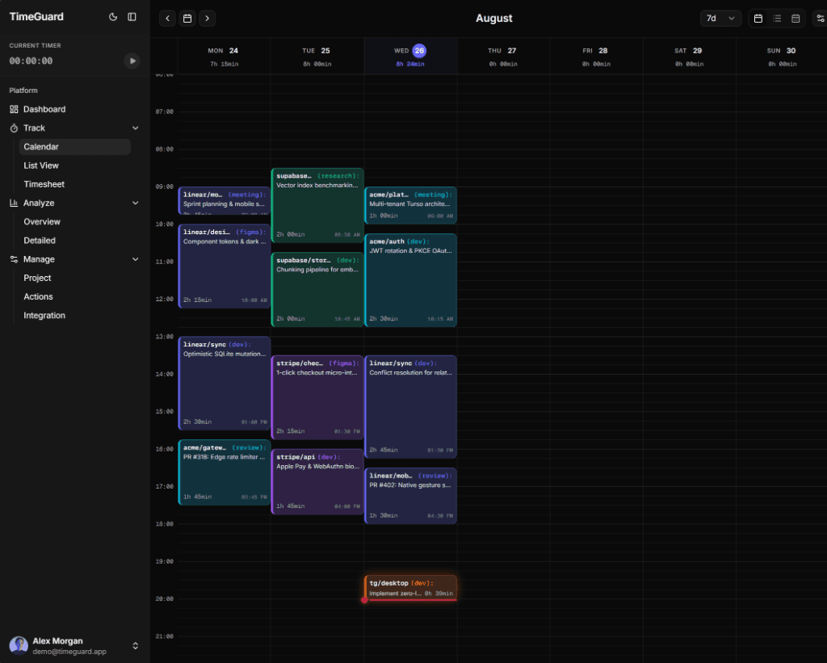Open Optimistic SQLite mutation entry

[x=225, y=384]
